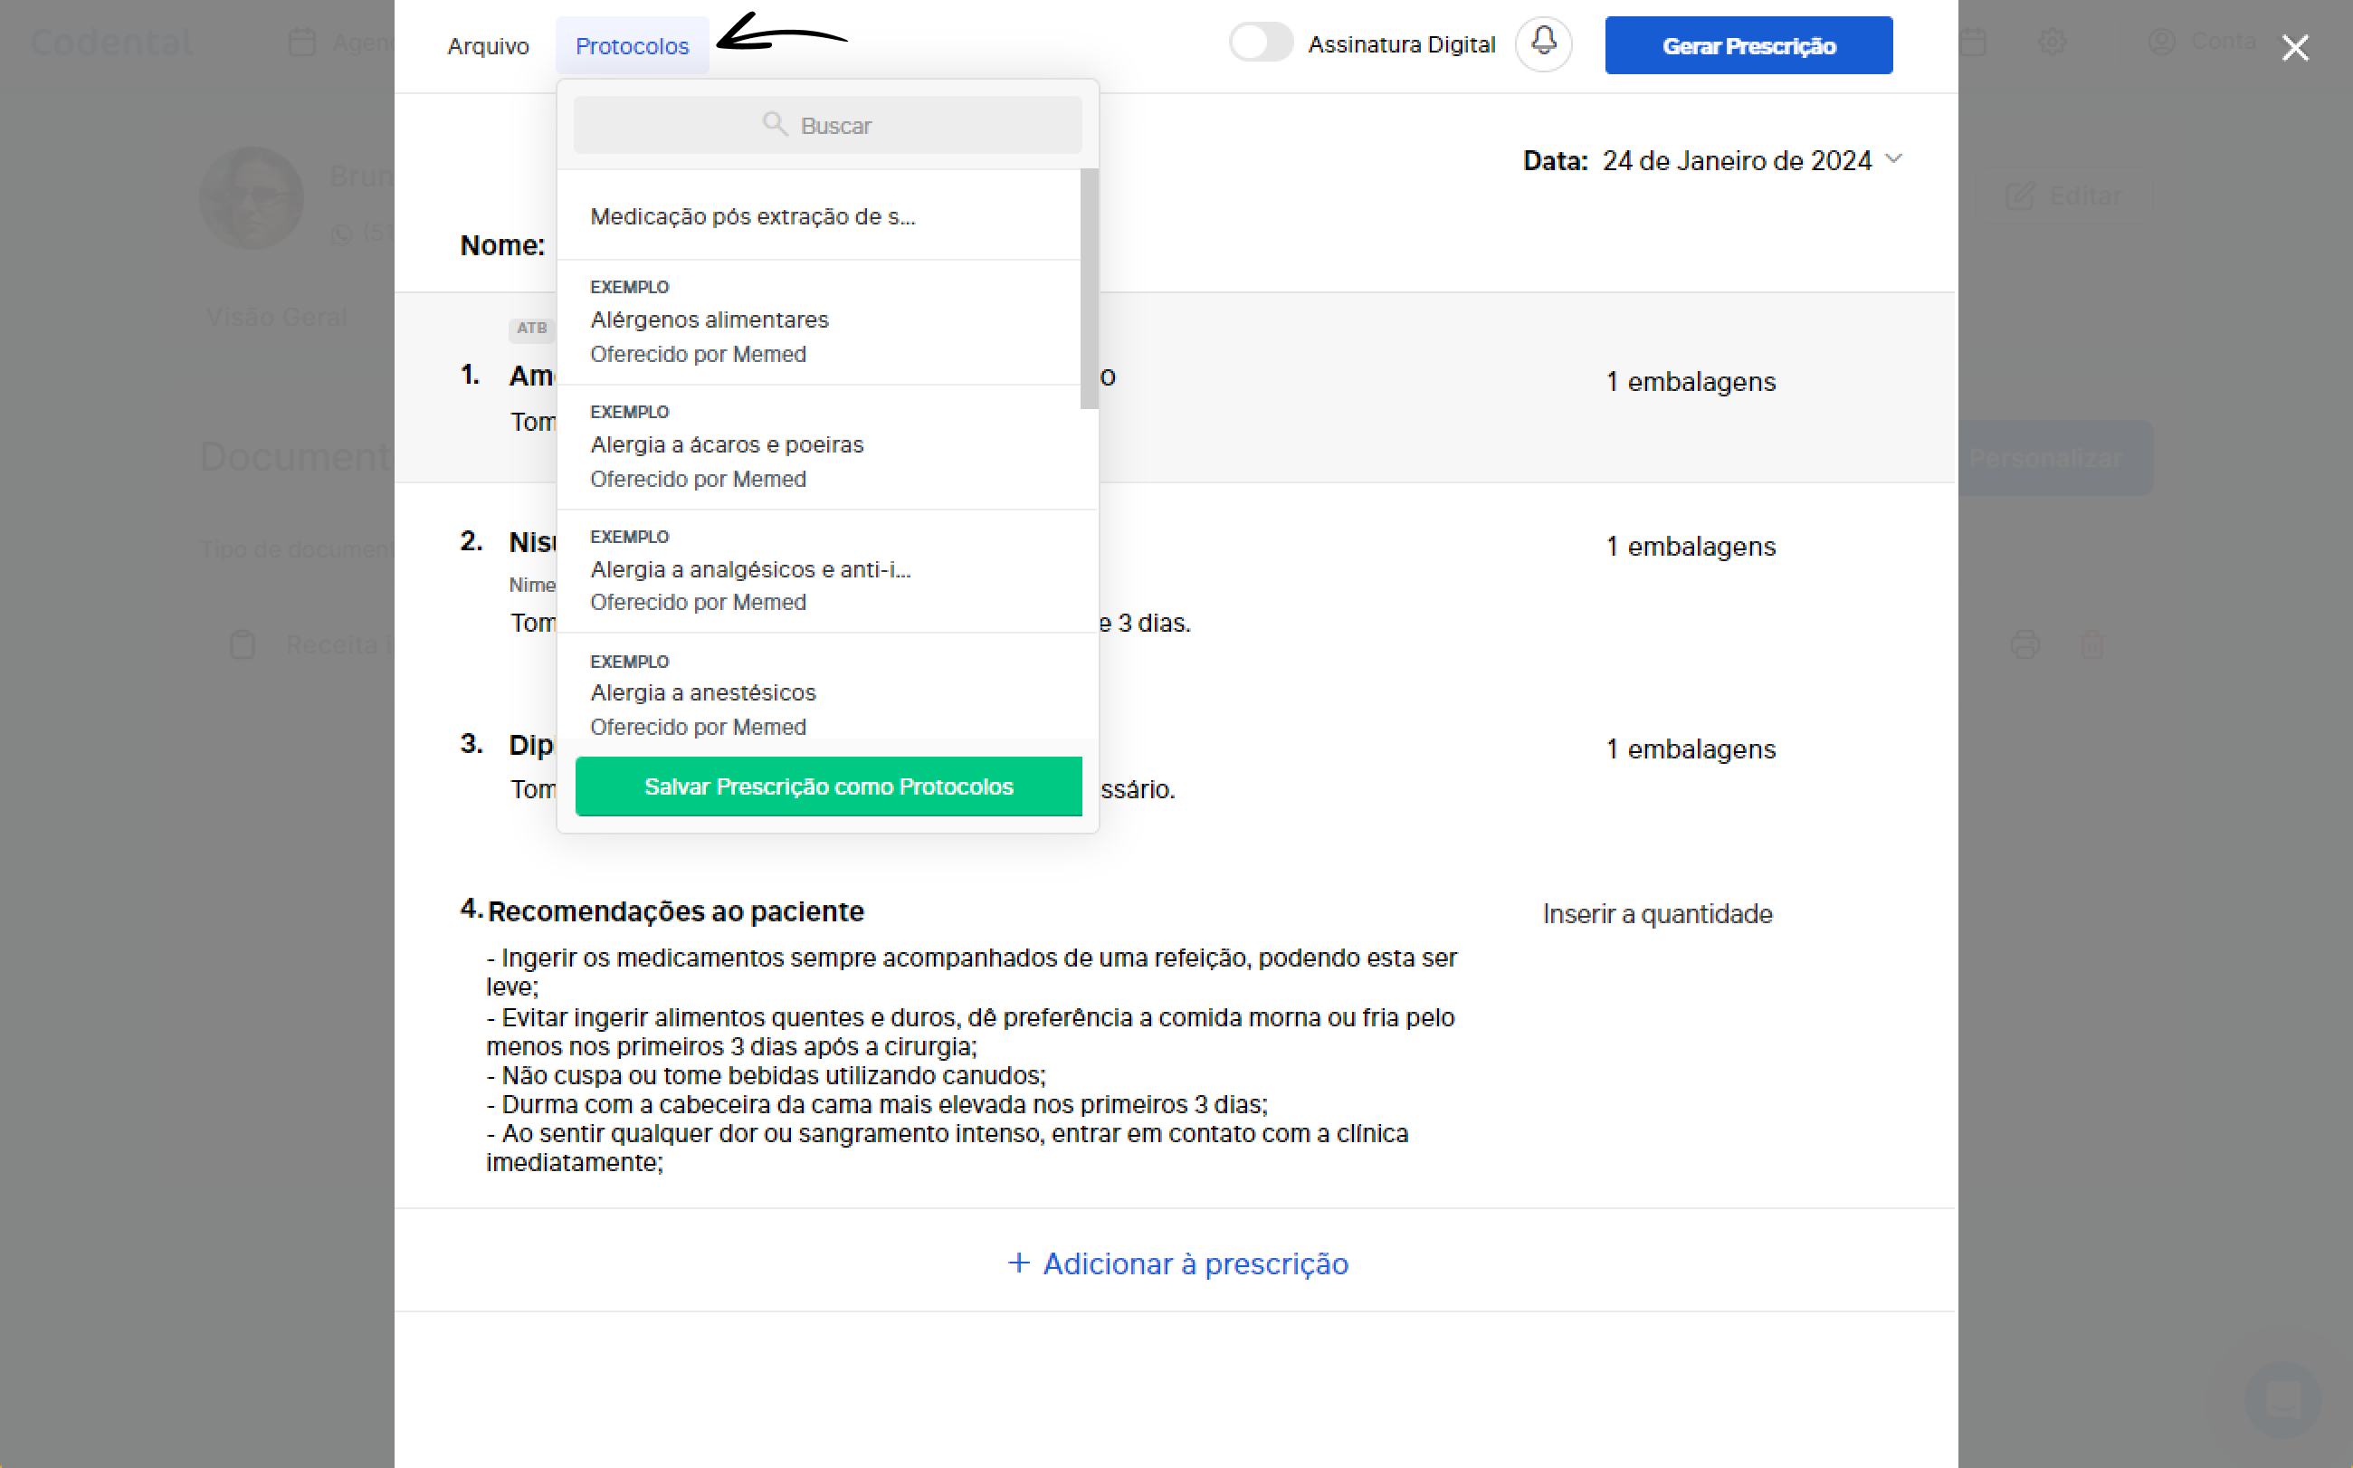Click Adicionar à prescrição link
The height and width of the screenshot is (1468, 2353).
1194,1263
